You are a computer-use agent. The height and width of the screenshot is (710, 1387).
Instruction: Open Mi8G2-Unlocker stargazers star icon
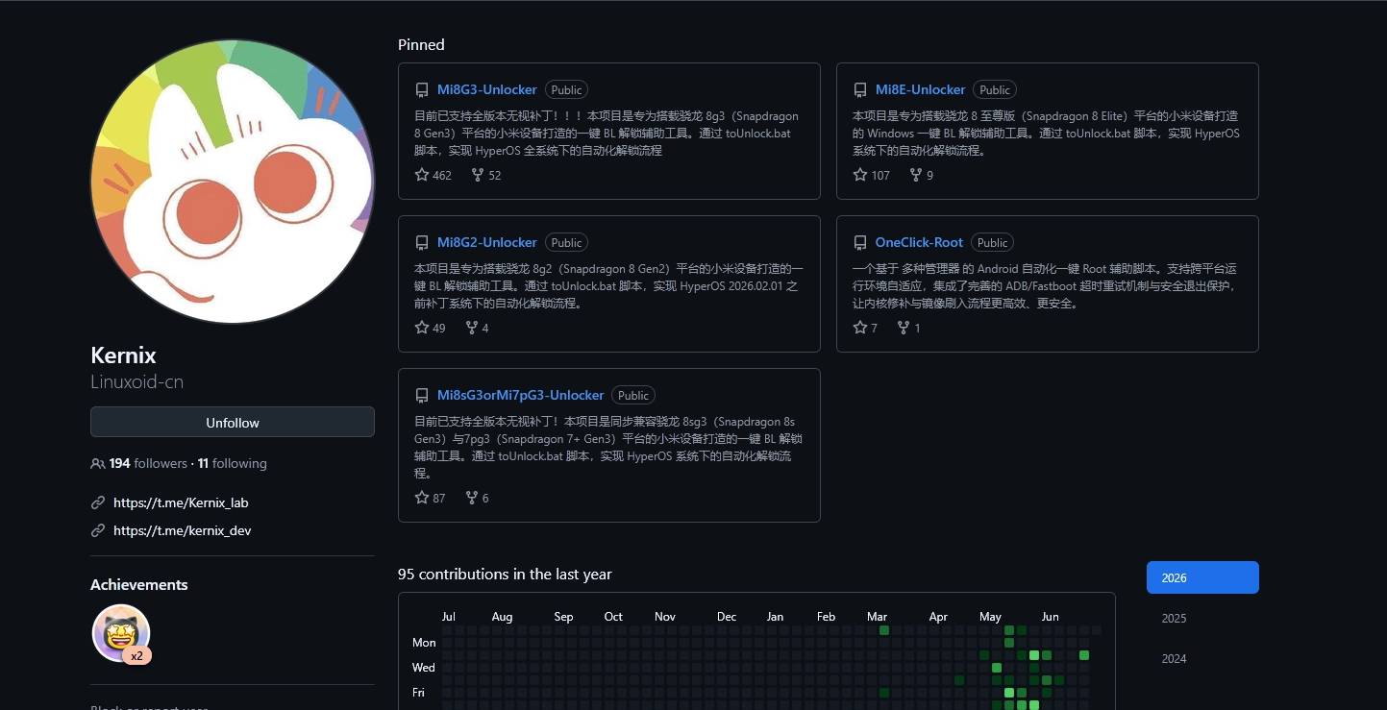coord(422,328)
